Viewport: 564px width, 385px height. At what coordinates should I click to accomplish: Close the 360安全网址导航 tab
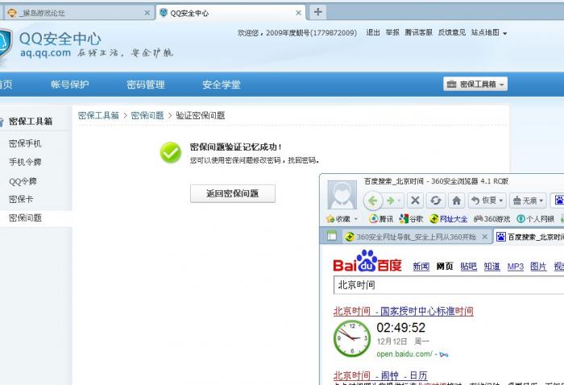(484, 237)
